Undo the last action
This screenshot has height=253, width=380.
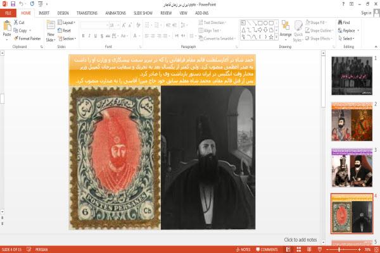22,4
